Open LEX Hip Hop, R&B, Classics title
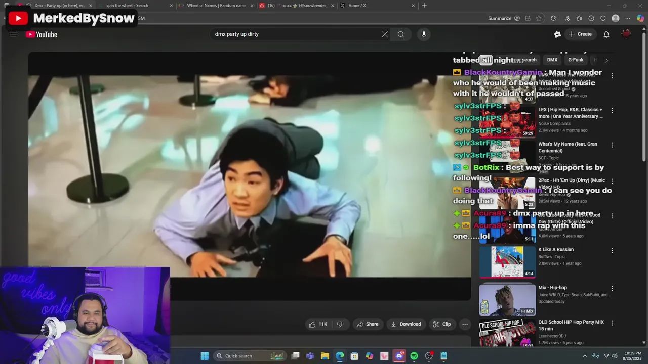This screenshot has width=648, height=364. (x=571, y=113)
